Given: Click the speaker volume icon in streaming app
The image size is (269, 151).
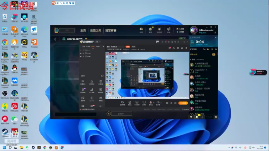Looking at the screenshot, I should tap(158, 102).
